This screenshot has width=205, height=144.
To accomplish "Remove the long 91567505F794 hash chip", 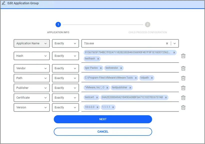I will 174,53.
